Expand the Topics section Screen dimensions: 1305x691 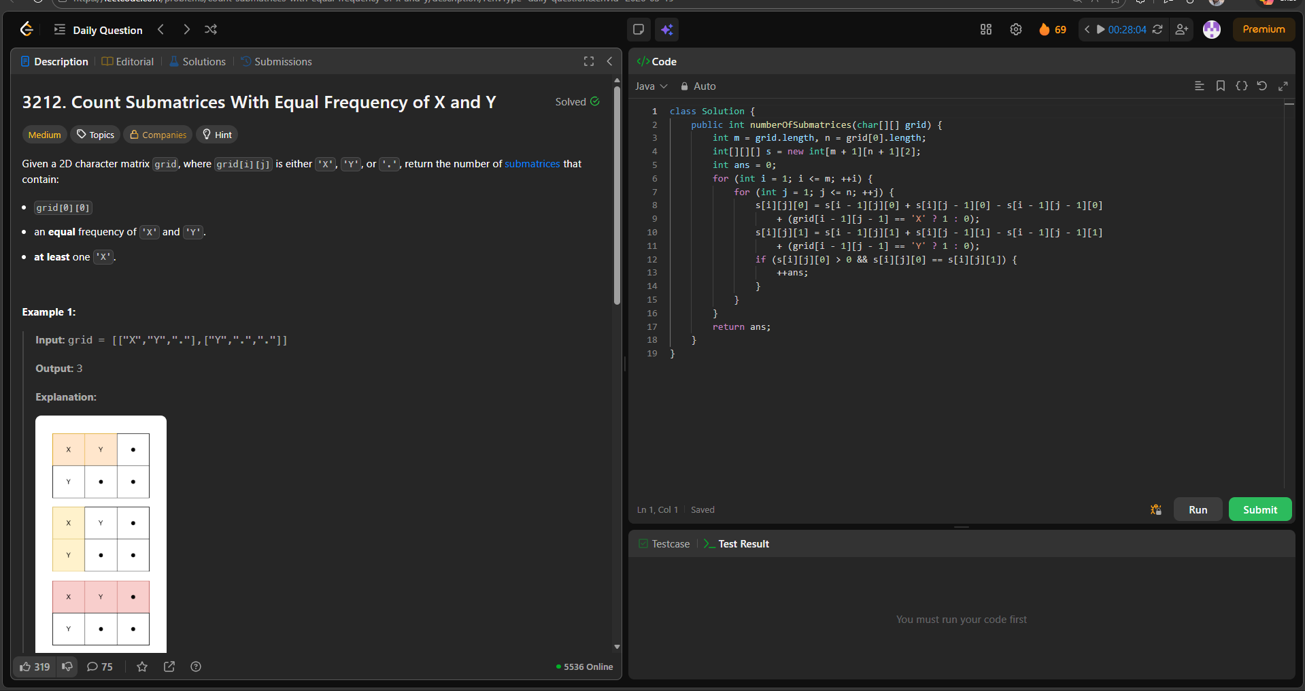click(x=95, y=135)
